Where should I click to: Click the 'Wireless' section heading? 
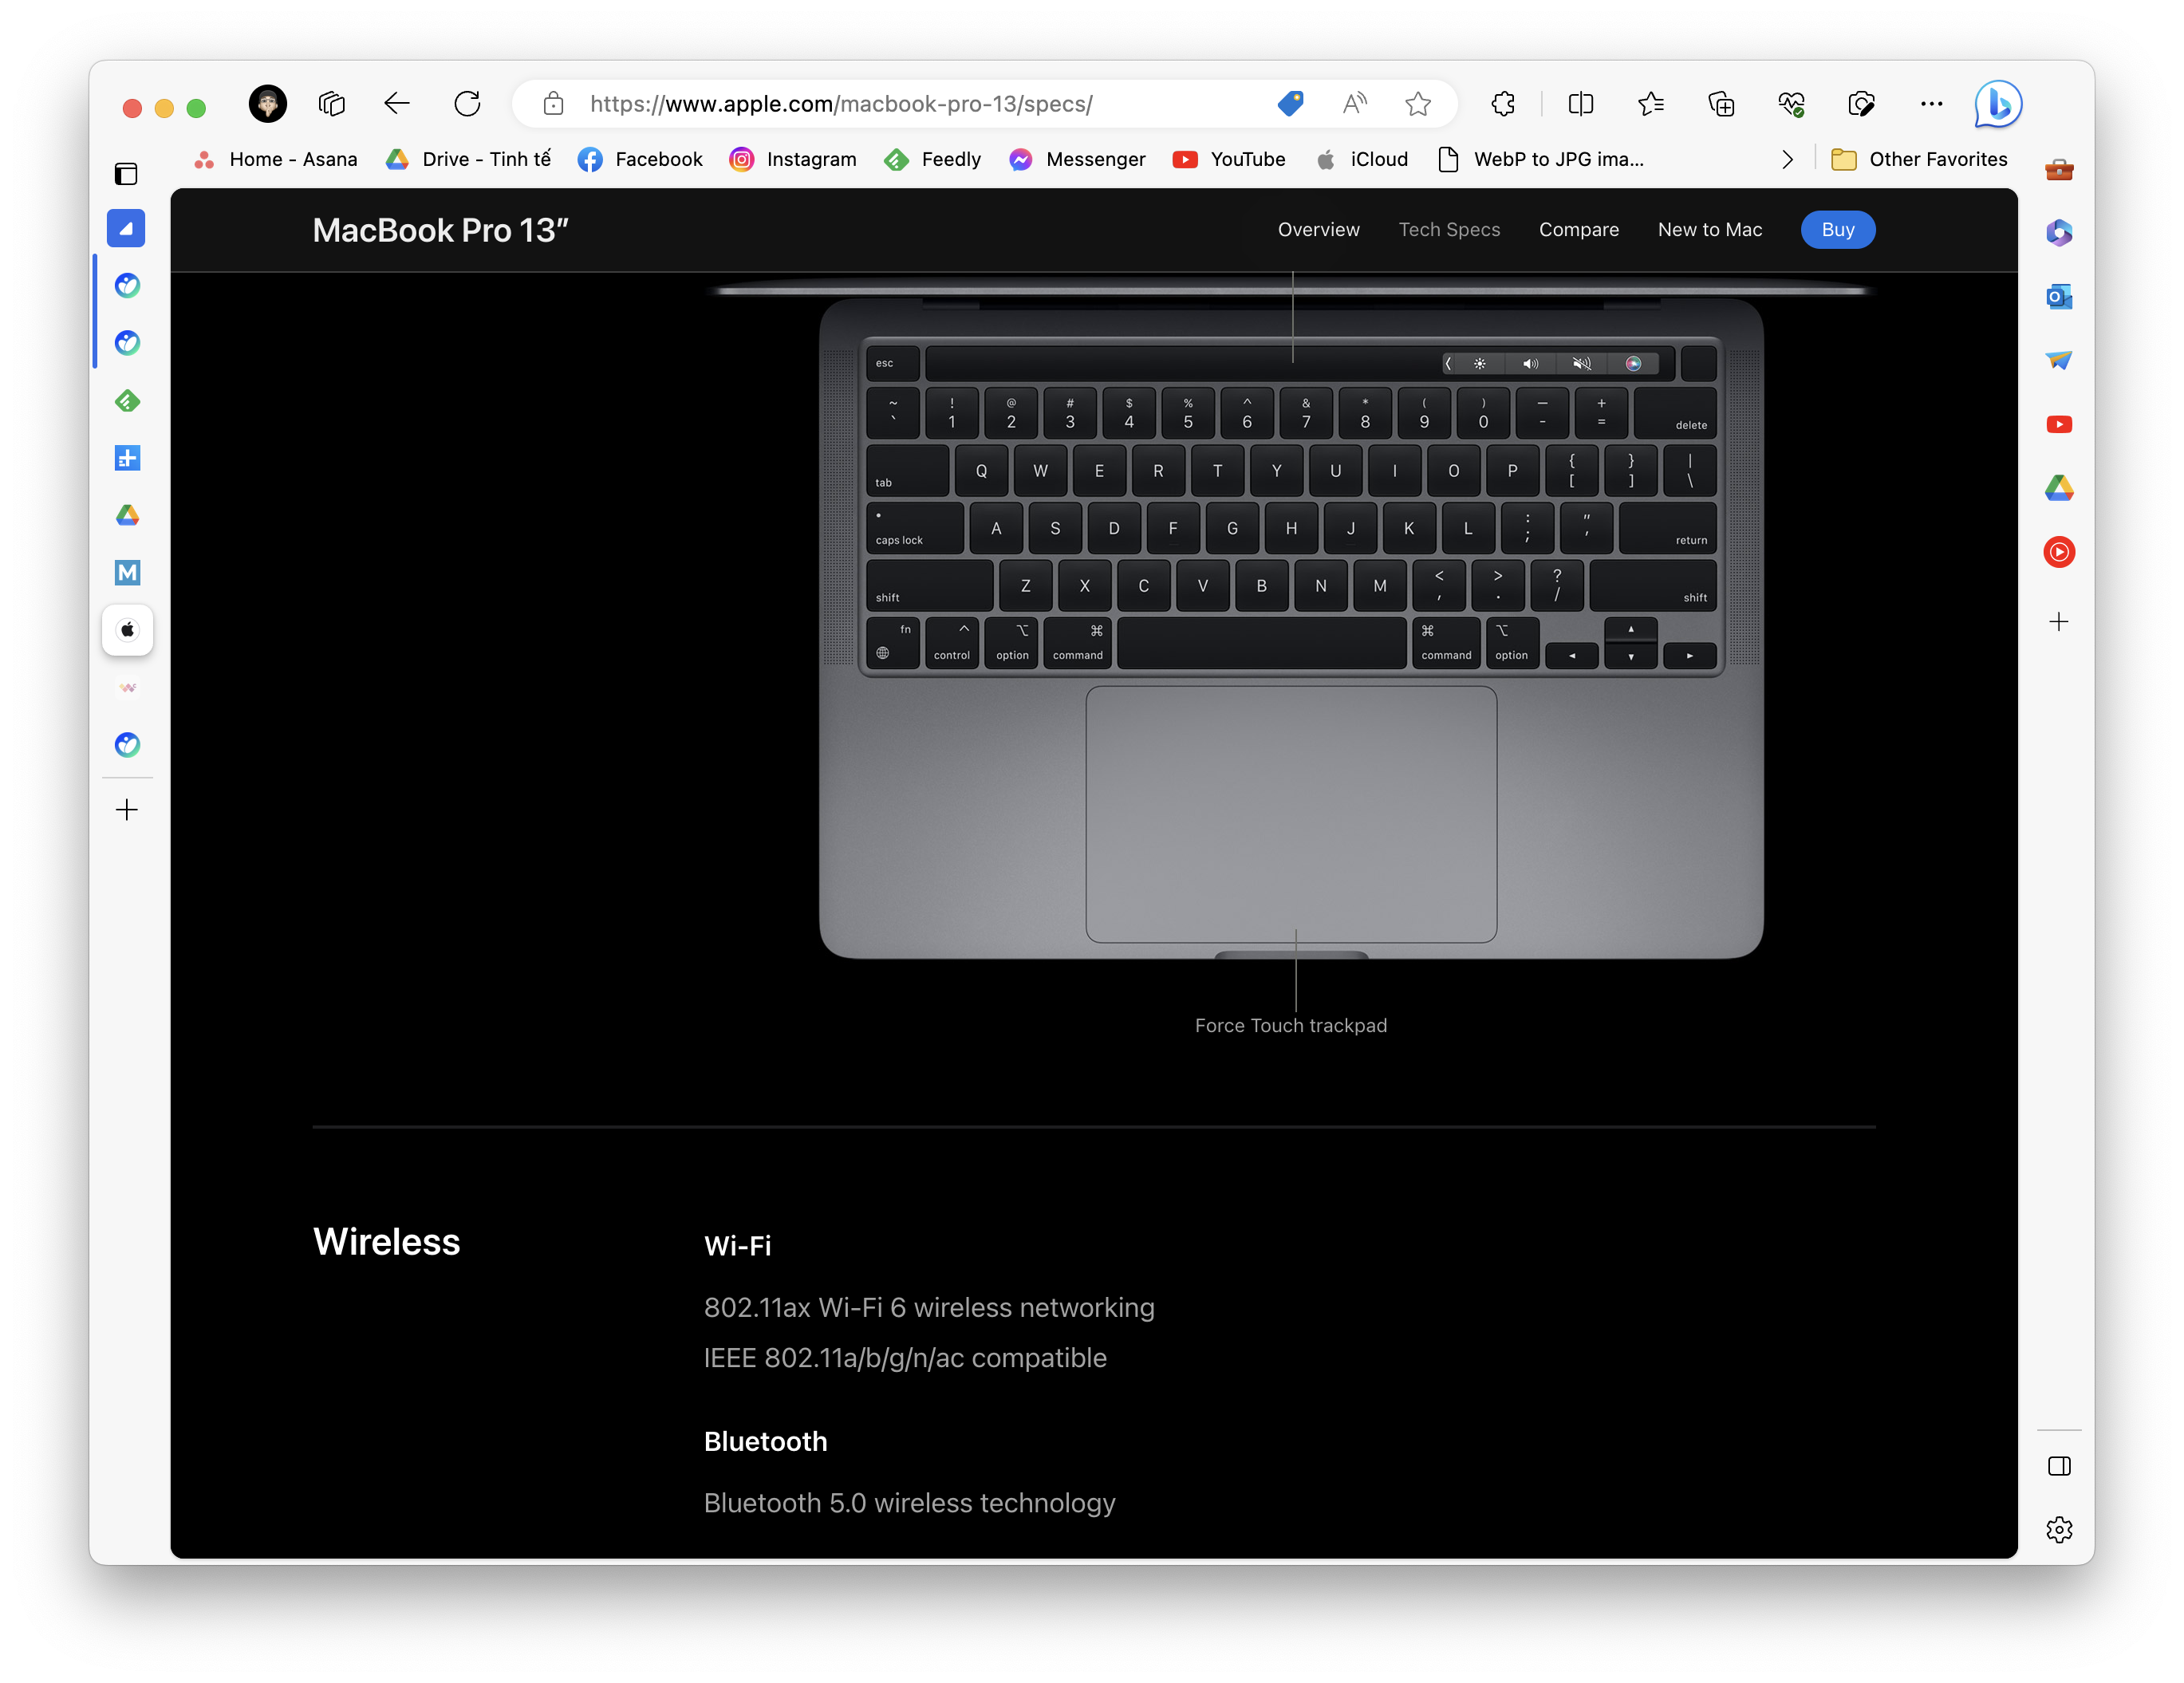click(x=386, y=1242)
